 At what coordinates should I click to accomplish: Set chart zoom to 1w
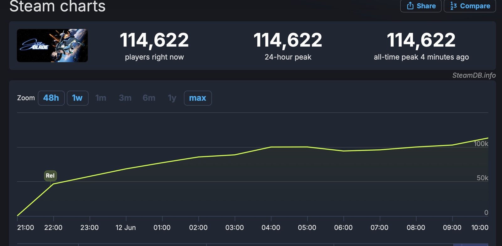(77, 98)
